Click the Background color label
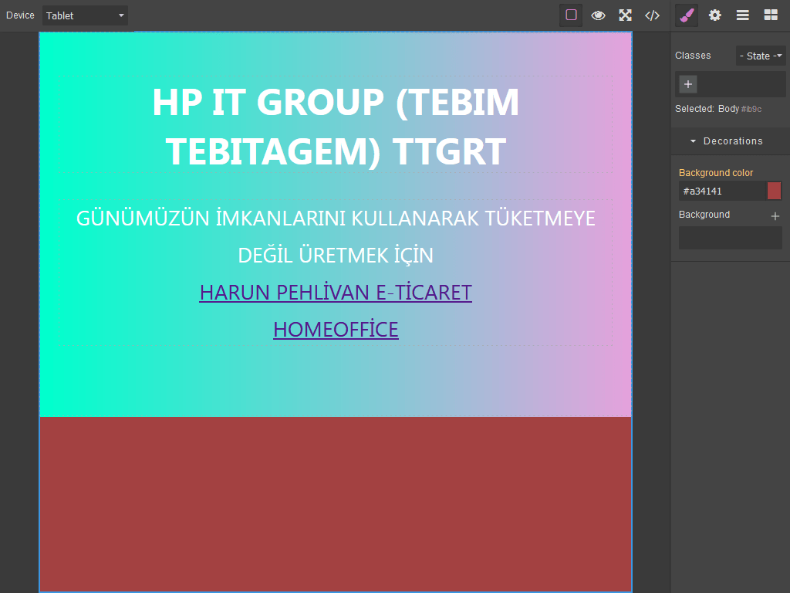The height and width of the screenshot is (593, 790). point(715,173)
